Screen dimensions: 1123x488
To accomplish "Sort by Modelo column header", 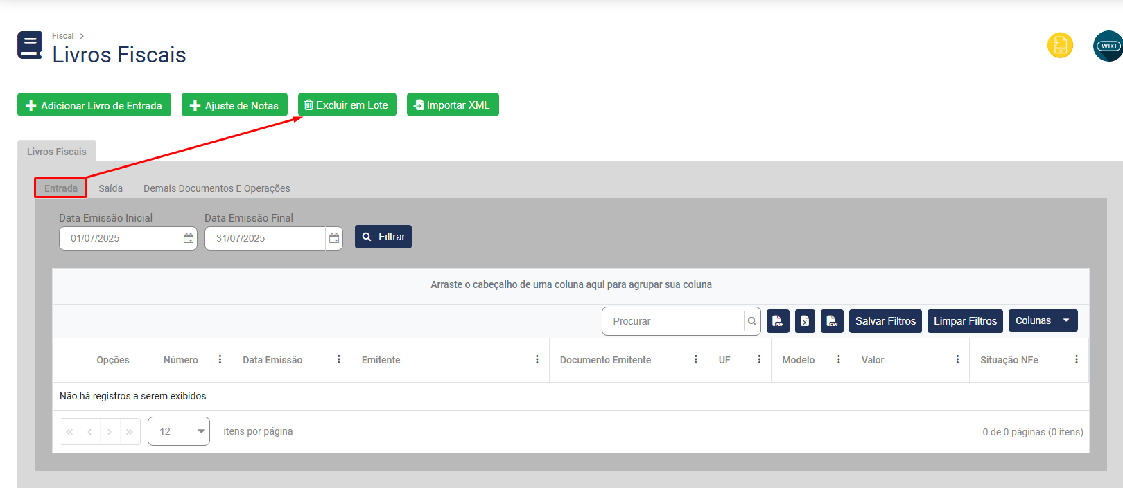I will pos(799,360).
